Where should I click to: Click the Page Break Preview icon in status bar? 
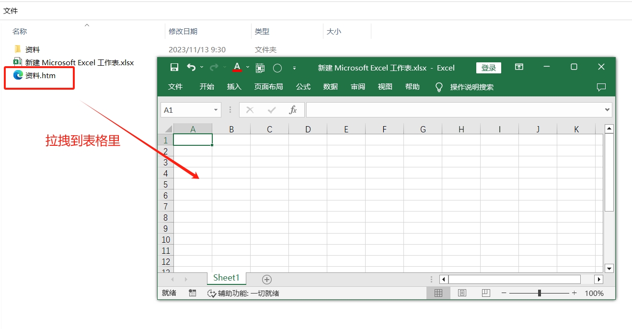[x=485, y=293]
